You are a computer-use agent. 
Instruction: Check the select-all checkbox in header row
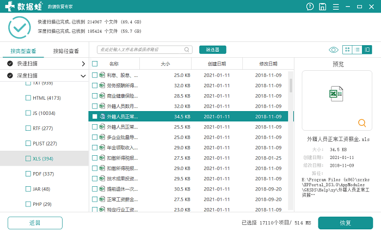point(95,64)
